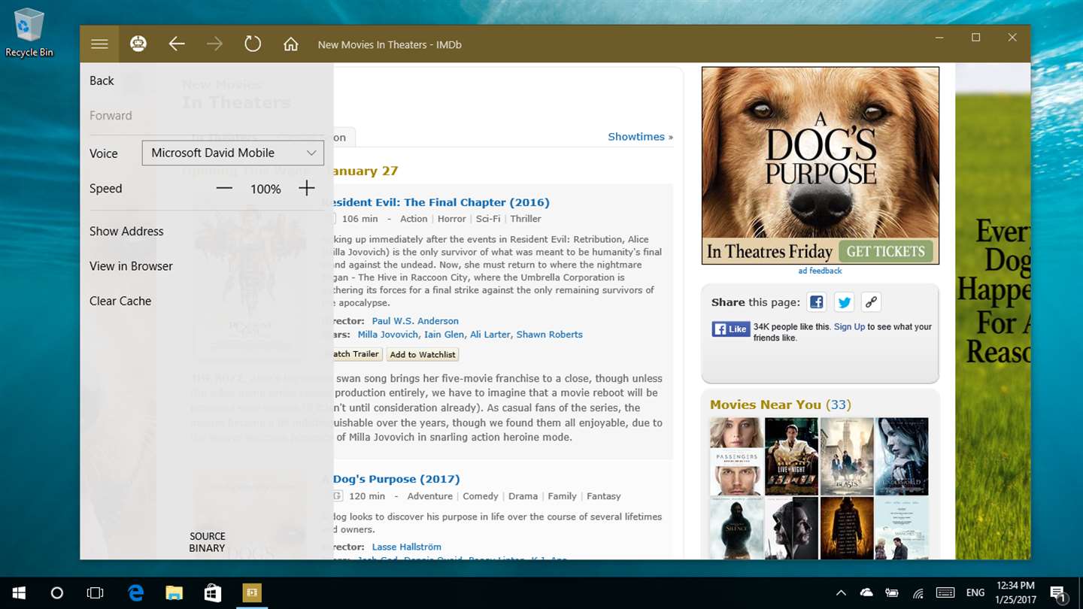Open the Recycle Bin desktop icon
This screenshot has width=1083, height=609.
29,32
